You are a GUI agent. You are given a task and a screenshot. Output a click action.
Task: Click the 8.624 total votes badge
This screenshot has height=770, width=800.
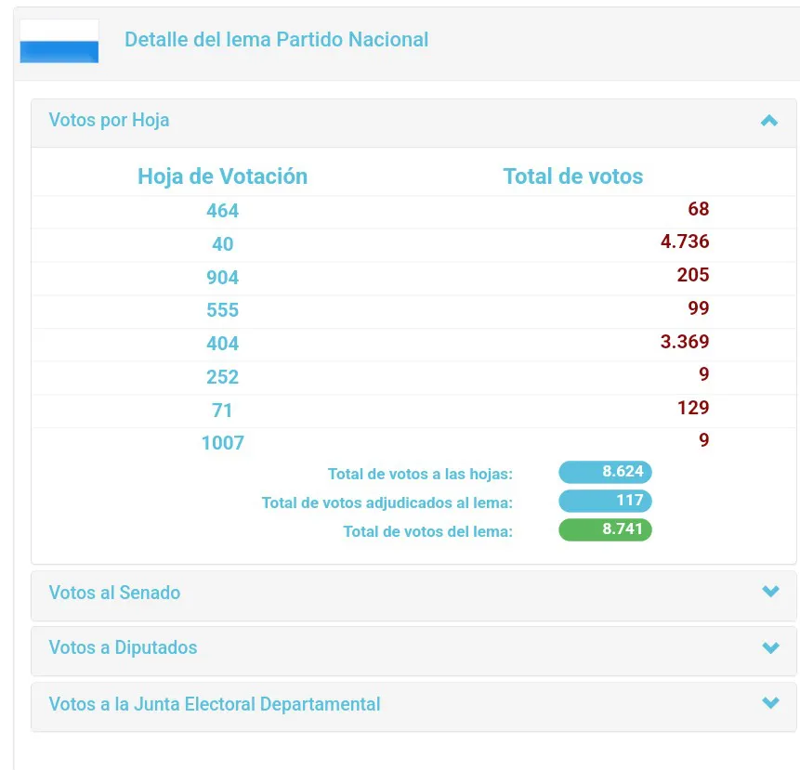pyautogui.click(x=605, y=472)
